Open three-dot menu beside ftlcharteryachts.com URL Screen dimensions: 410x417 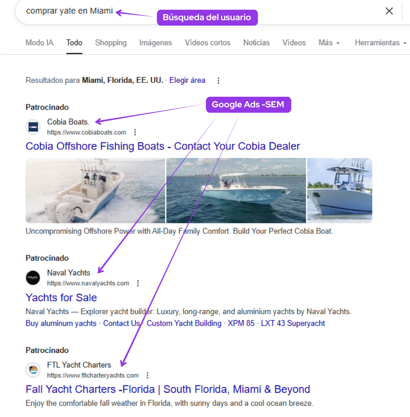(148, 375)
